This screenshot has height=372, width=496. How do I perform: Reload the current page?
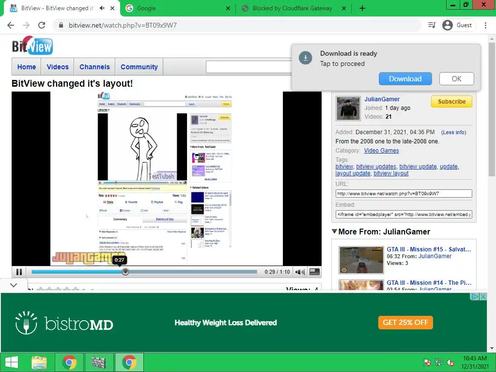(x=42, y=25)
